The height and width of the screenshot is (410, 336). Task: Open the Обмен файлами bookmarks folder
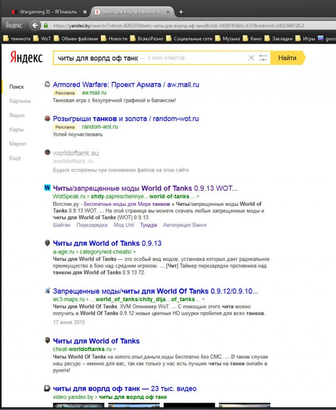76,39
